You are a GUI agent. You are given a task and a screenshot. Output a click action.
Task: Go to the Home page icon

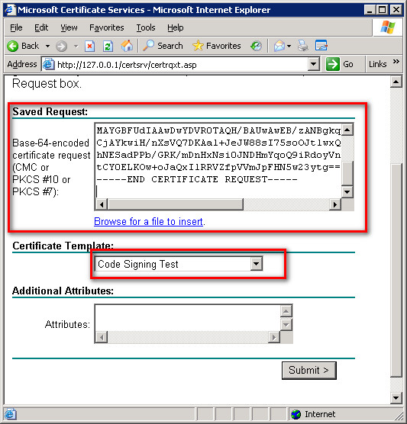click(127, 46)
